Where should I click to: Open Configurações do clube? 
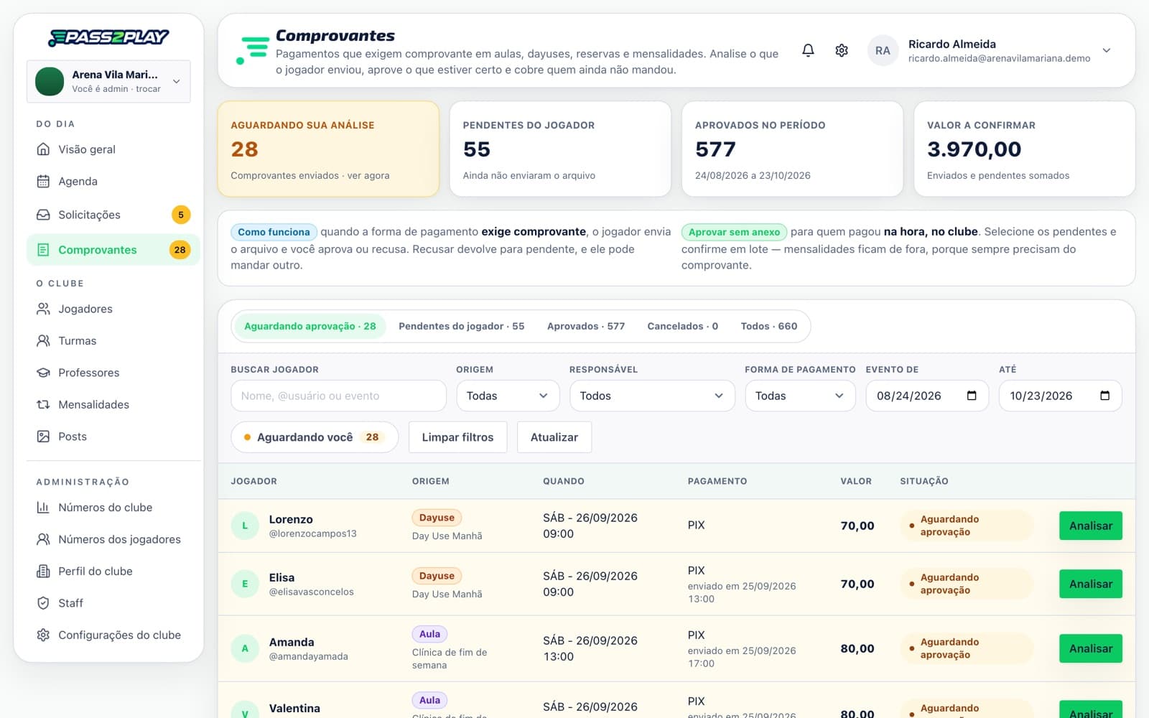click(x=113, y=635)
